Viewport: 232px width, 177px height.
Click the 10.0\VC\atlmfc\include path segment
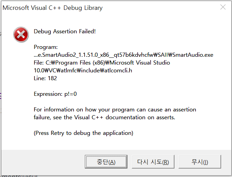click(x=69, y=71)
